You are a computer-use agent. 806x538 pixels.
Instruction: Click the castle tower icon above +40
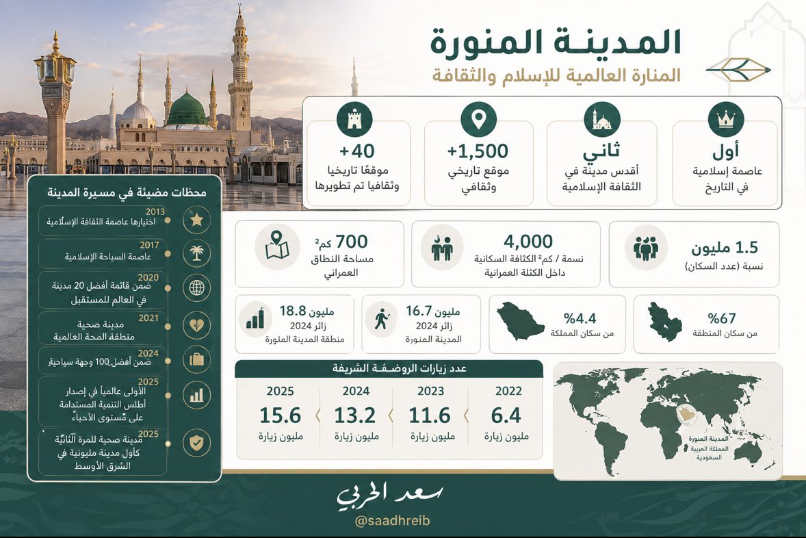354,120
